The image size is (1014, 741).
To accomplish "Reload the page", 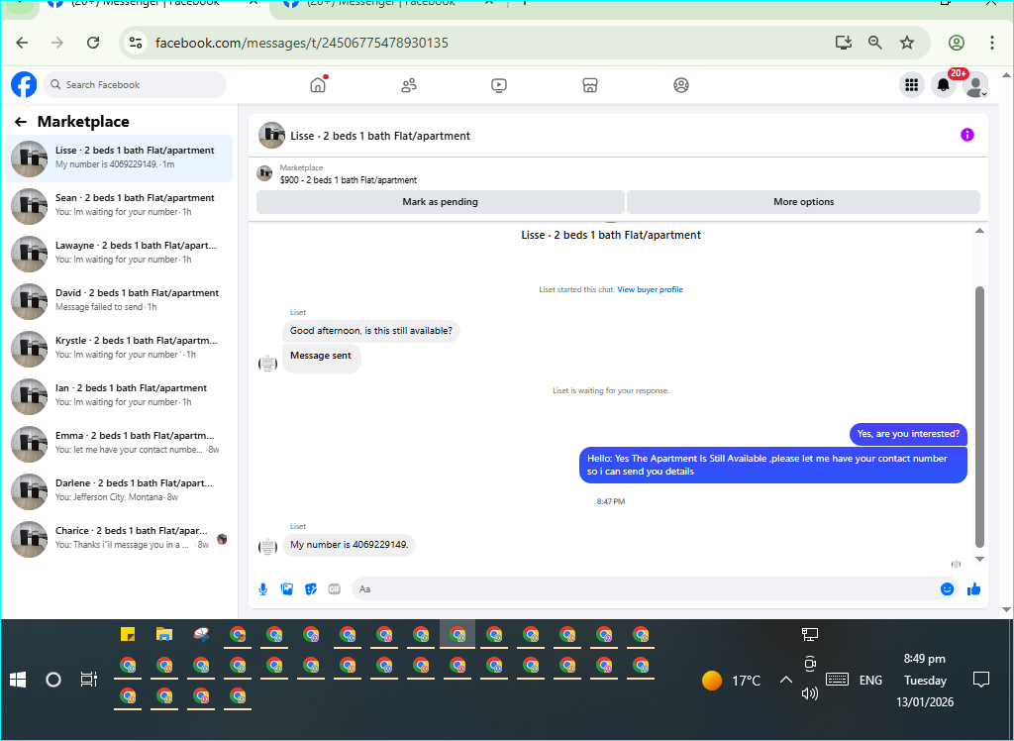I will (93, 43).
